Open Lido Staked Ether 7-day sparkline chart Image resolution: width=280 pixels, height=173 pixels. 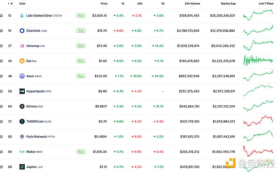(x=258, y=15)
